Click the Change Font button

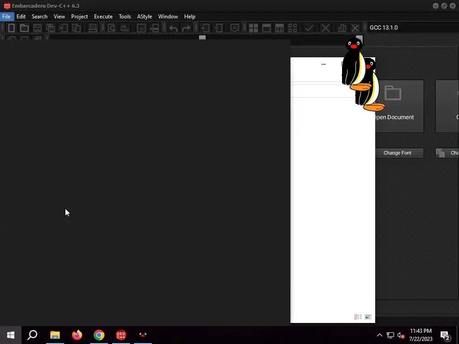click(x=399, y=153)
